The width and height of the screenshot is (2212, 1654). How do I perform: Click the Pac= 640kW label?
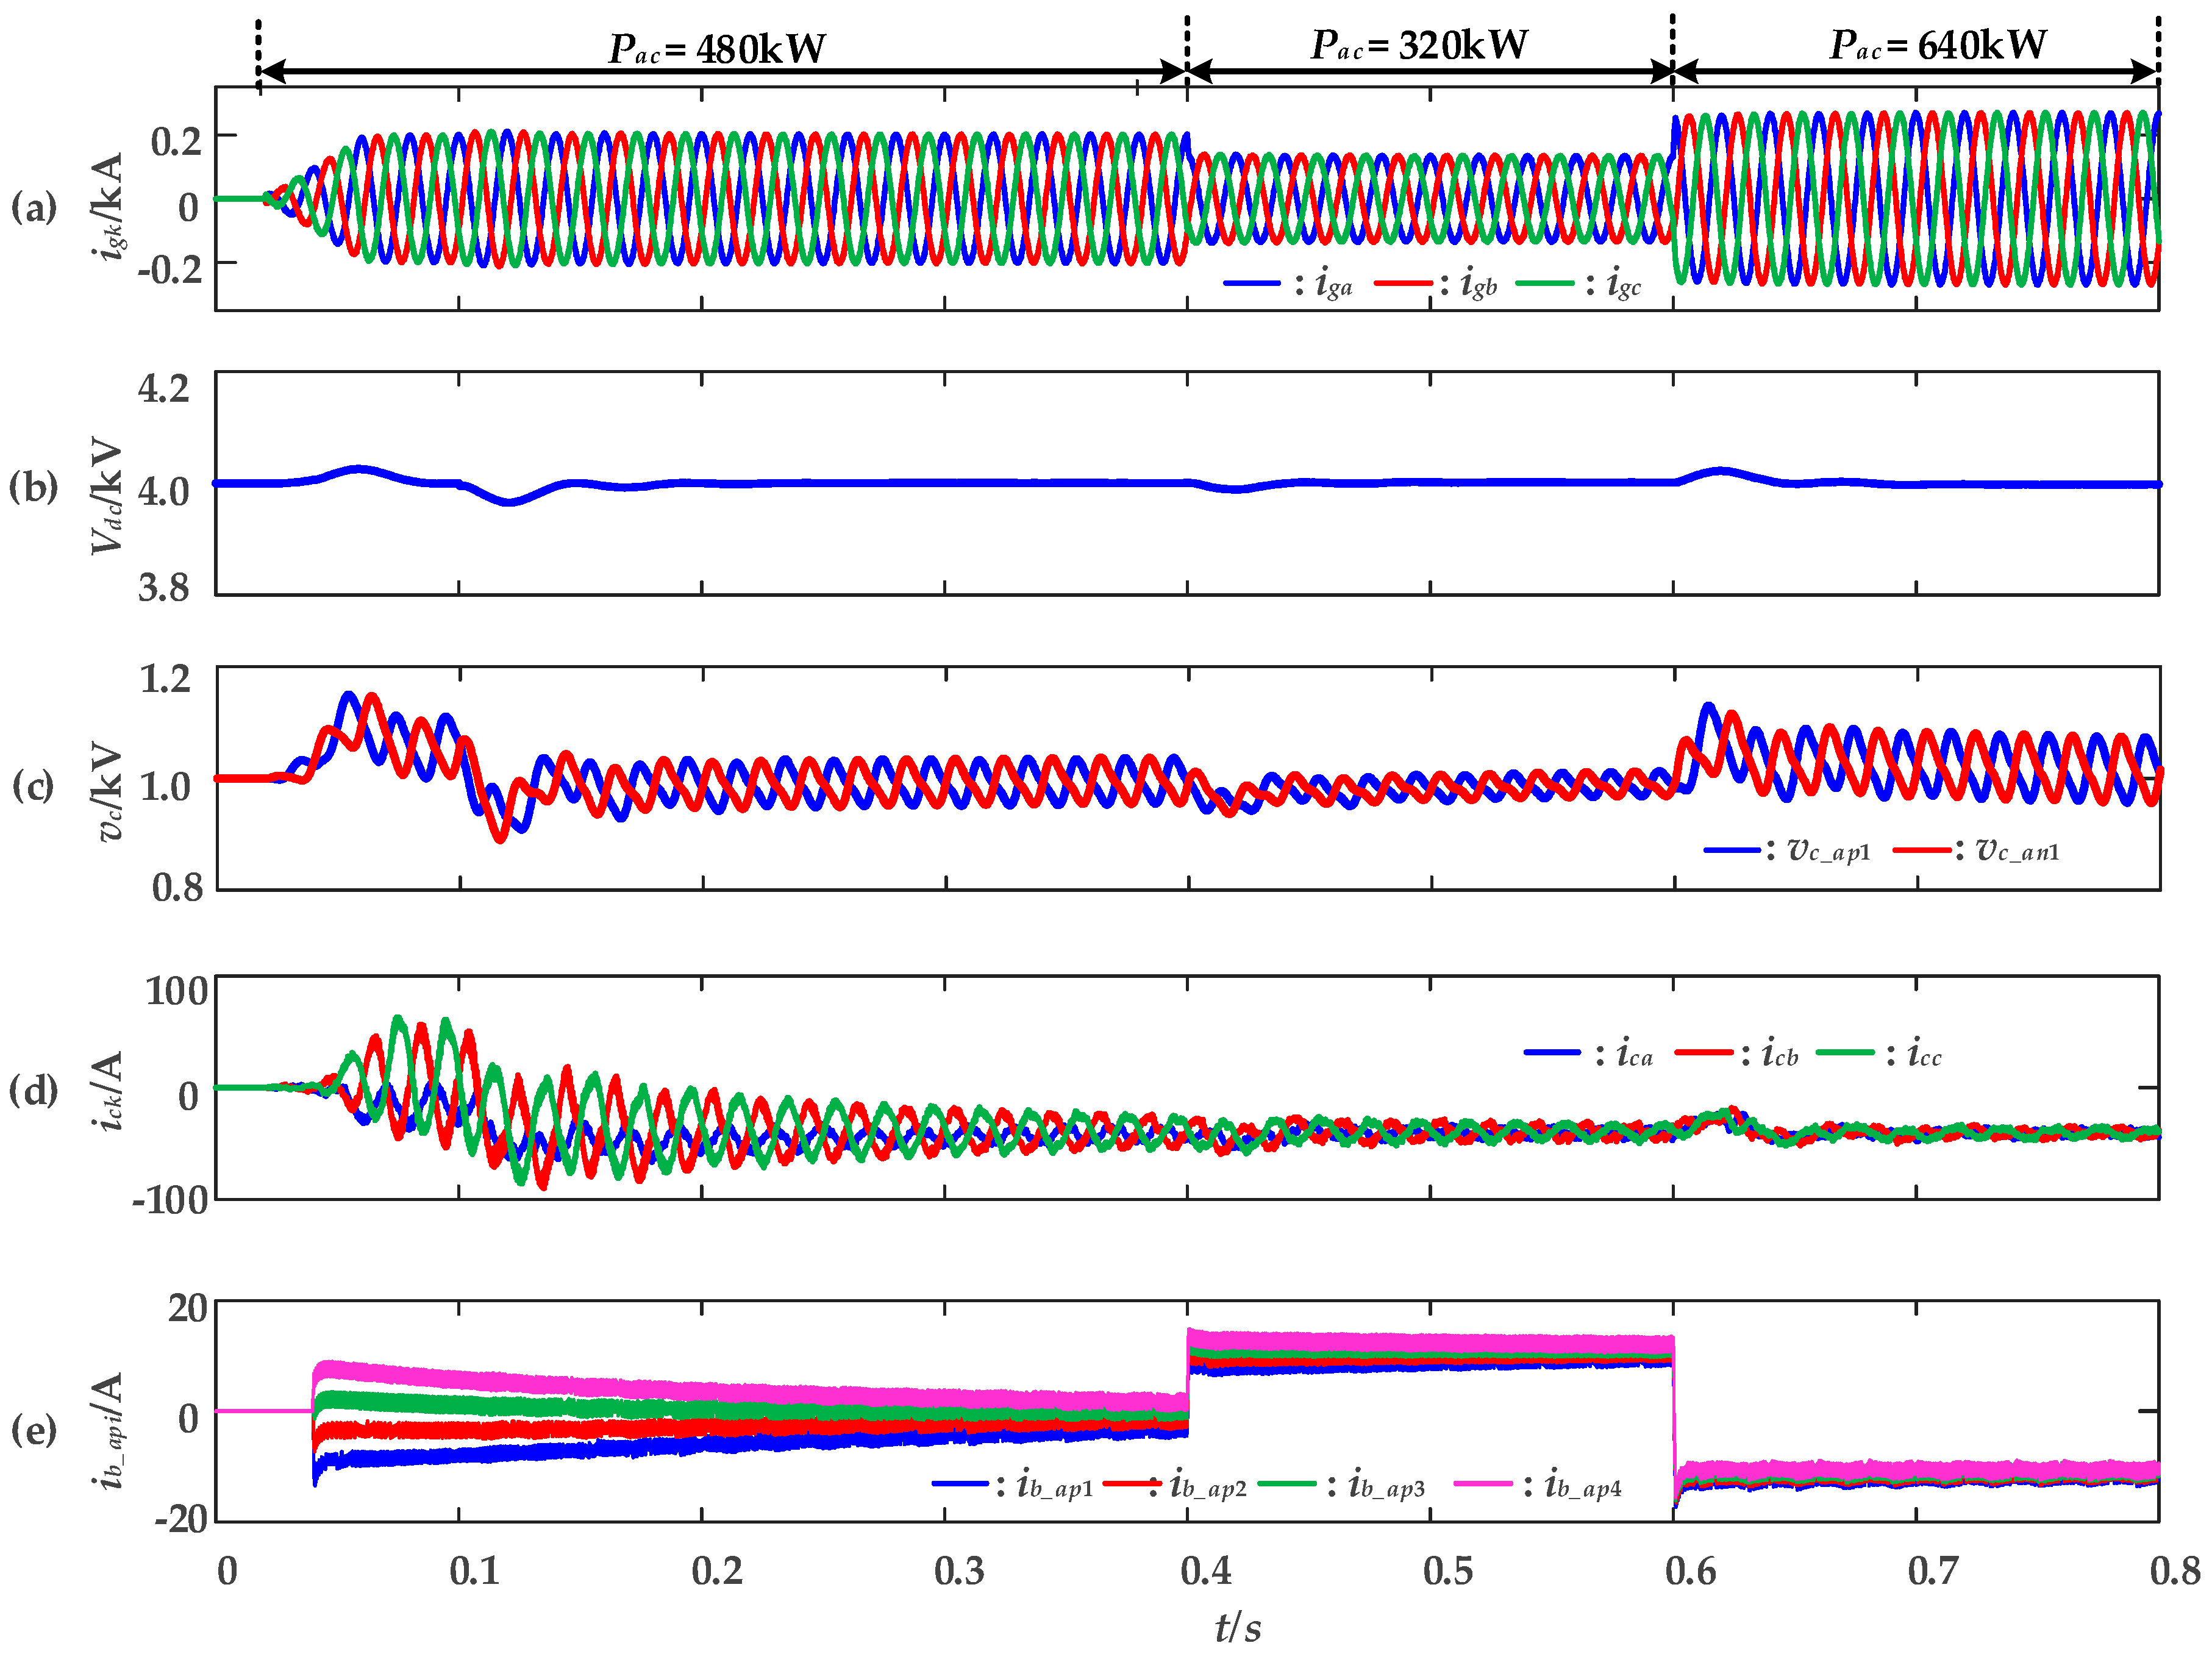point(1938,45)
